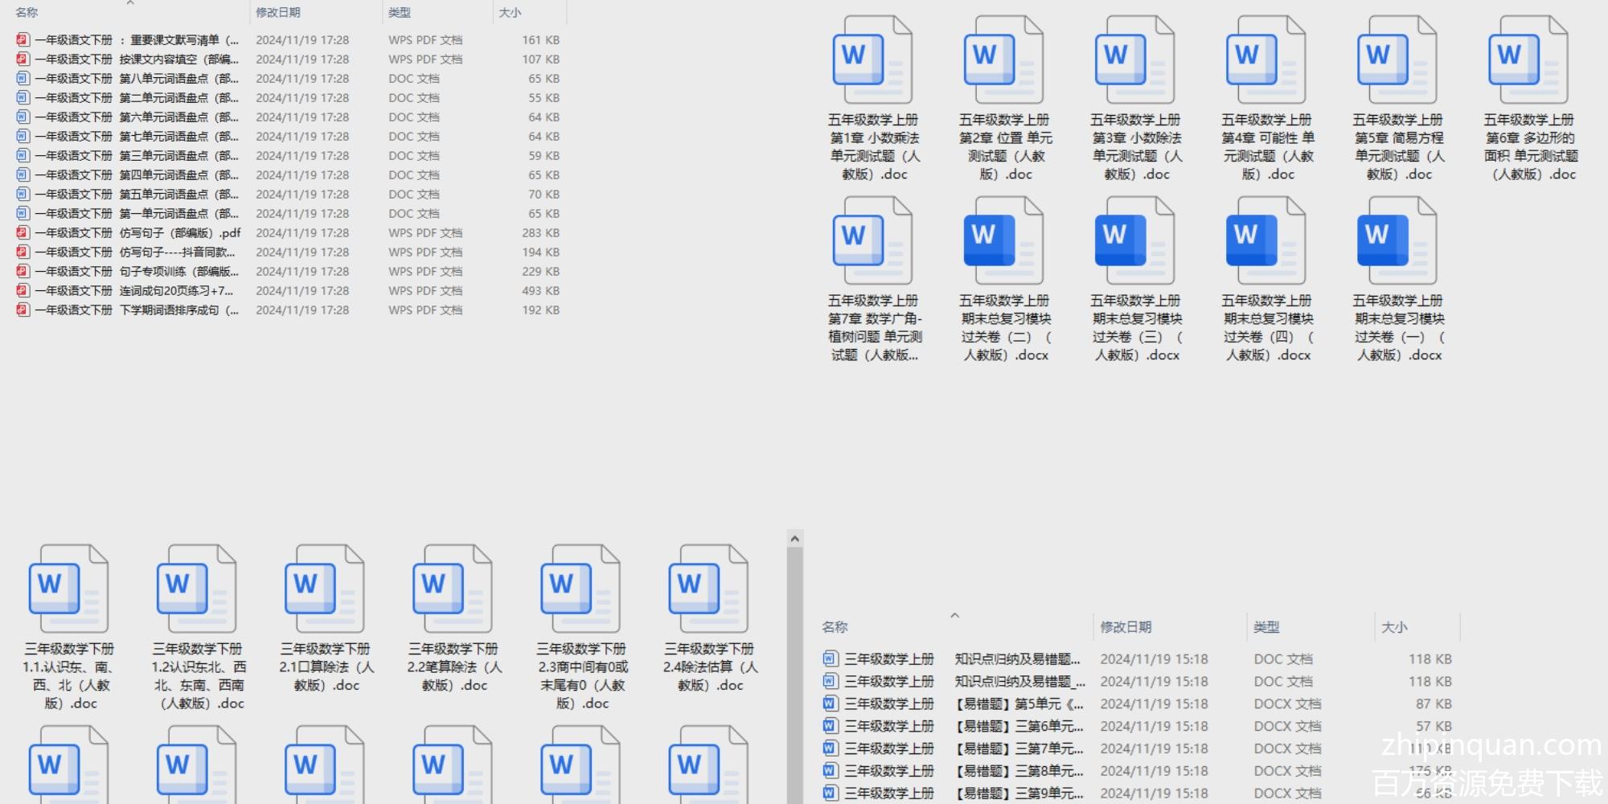This screenshot has width=1608, height=804.
Task: Click 大小 column header in 一年级语文 list
Action: (x=510, y=13)
